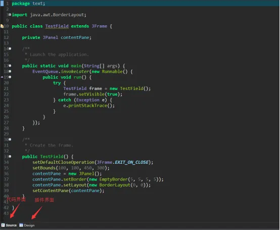This screenshot has width=280, height=230.
Task: Click 'contentPane' in the private JPanel declaration
Action: click(75, 37)
